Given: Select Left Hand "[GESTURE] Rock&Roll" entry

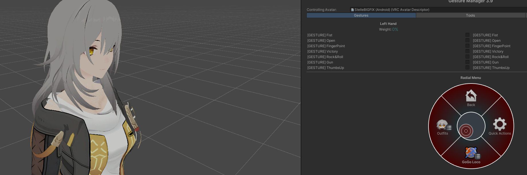Looking at the screenshot, I should (325, 57).
